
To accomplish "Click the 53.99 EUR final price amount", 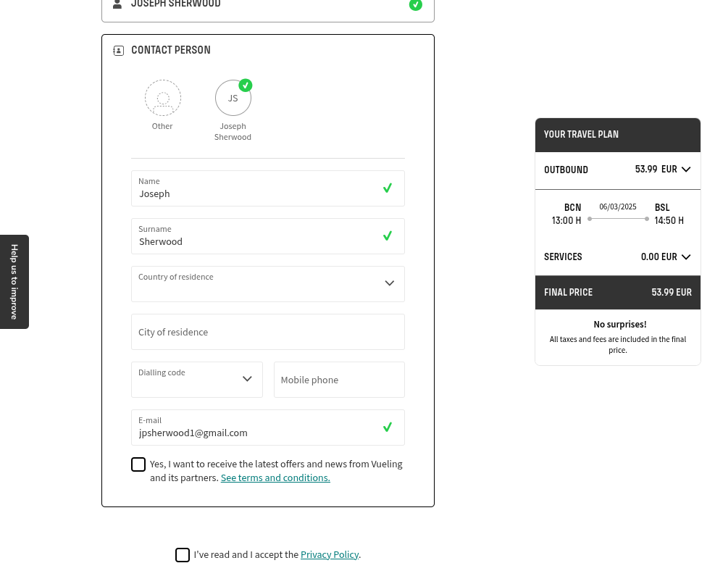I will (672, 293).
